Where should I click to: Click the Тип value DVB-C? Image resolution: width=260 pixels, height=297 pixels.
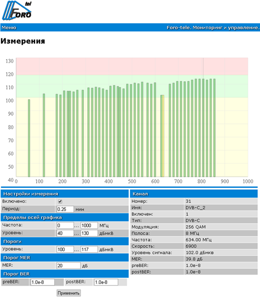[192, 221]
